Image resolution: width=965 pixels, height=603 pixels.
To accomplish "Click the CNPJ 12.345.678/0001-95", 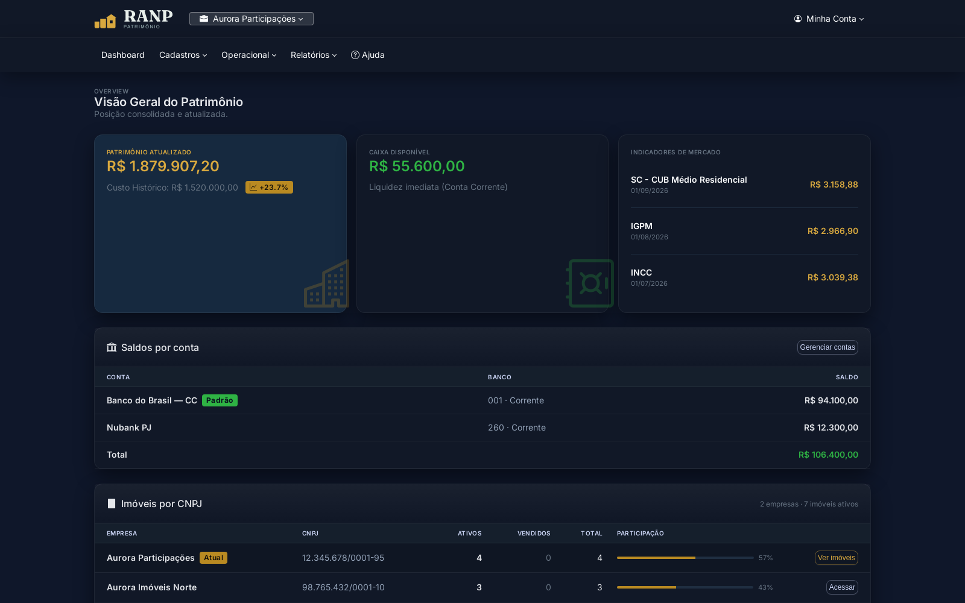I will point(343,558).
